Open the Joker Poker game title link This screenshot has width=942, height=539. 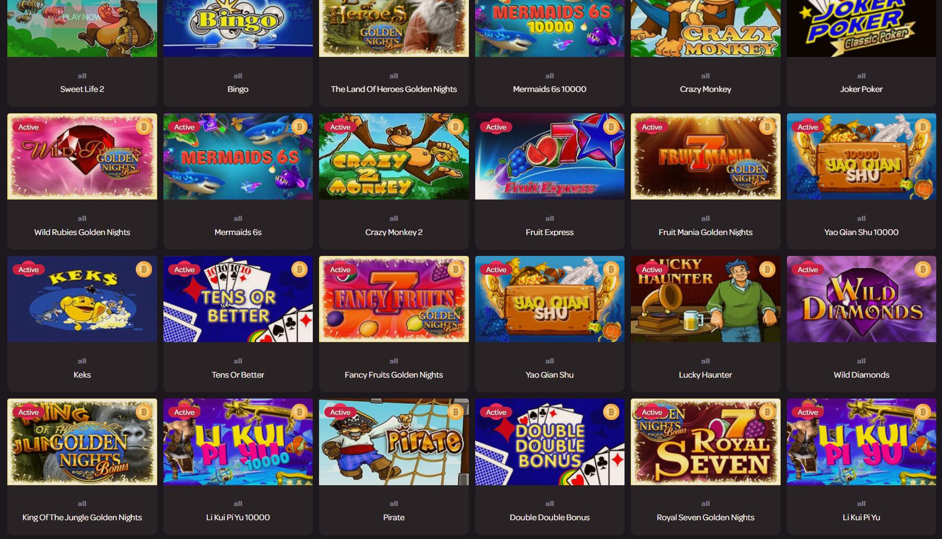pyautogui.click(x=861, y=89)
